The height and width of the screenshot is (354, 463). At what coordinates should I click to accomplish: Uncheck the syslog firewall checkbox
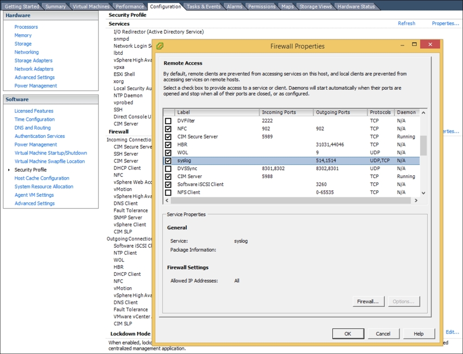point(168,161)
